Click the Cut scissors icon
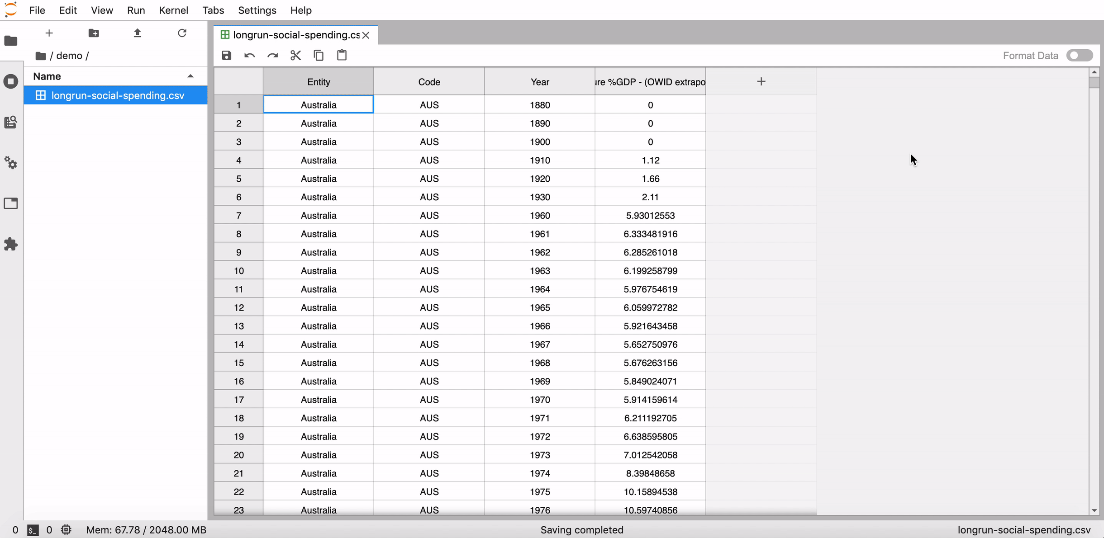The width and height of the screenshot is (1104, 538). (295, 55)
